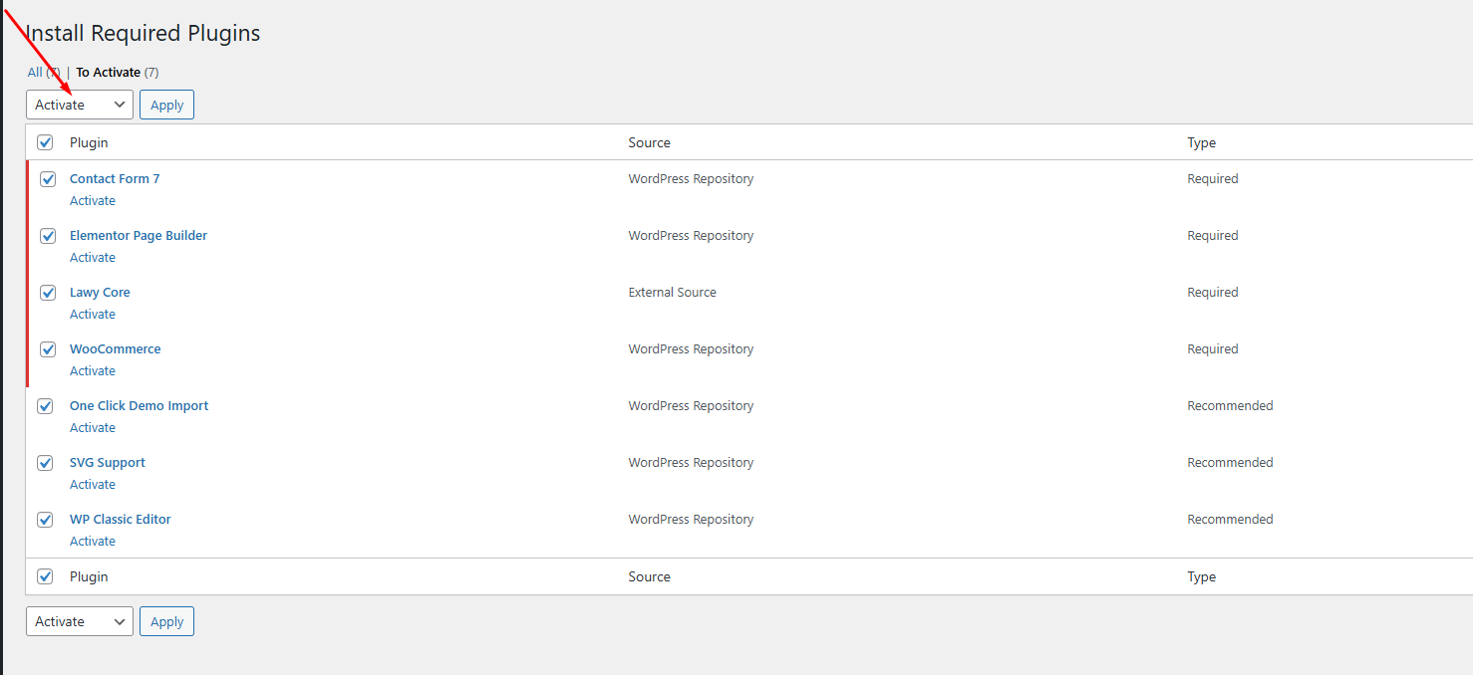Click the Install Required Plugins heading

144,33
